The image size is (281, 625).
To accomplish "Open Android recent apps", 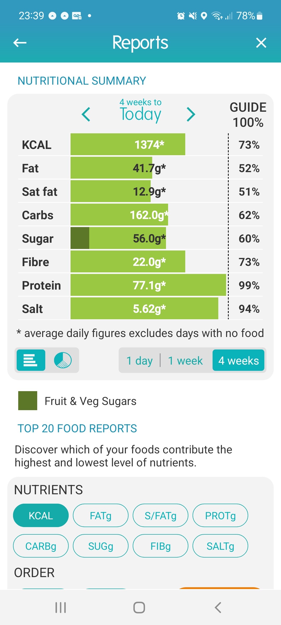I will click(x=61, y=608).
